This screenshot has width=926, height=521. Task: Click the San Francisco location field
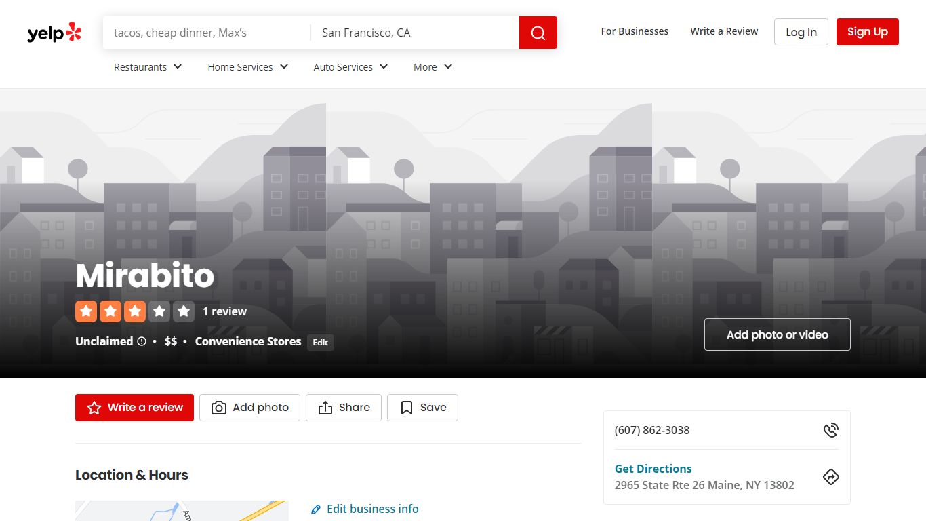pos(415,33)
